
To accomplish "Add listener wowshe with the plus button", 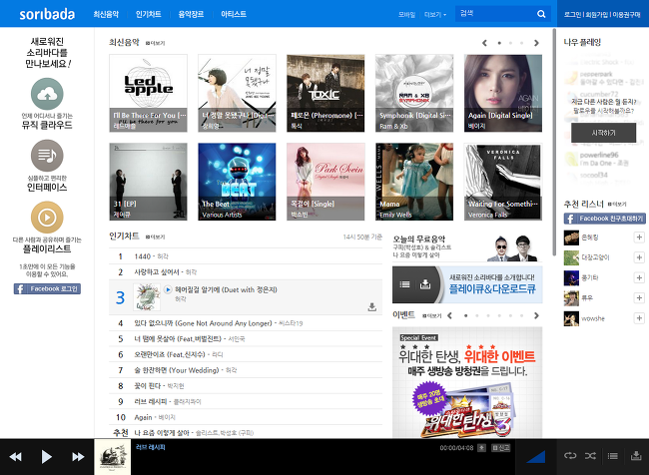I will 639,318.
